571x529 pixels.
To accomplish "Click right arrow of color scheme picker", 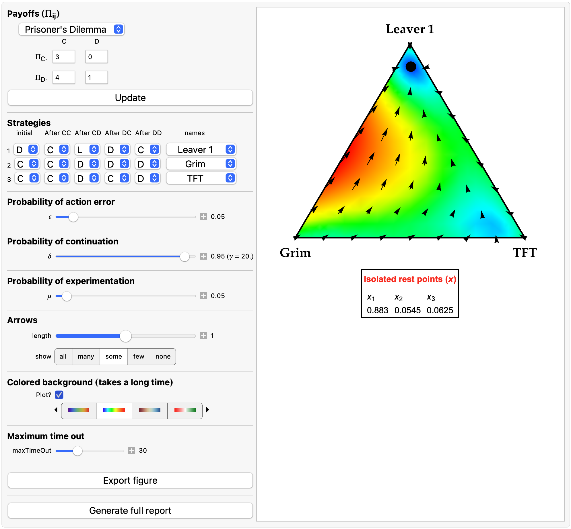I will click(207, 410).
